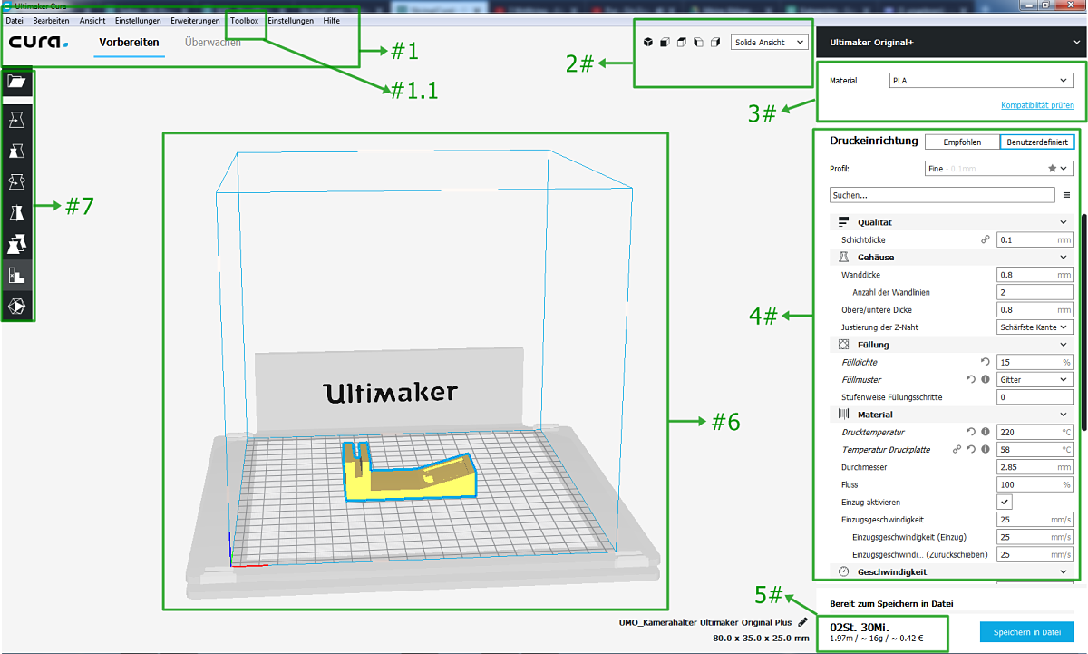Open the Erweiterungen menu
This screenshot has height=654, width=1088.
195,21
